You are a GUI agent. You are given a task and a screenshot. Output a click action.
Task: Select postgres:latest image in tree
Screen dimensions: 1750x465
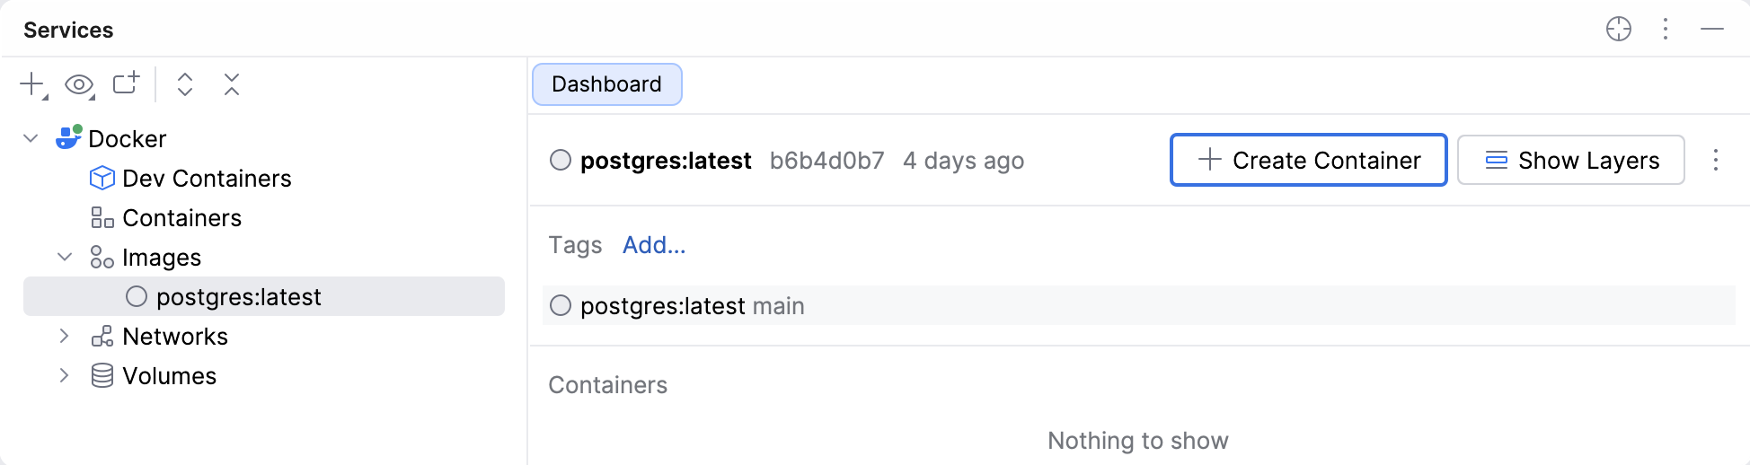pyautogui.click(x=238, y=297)
